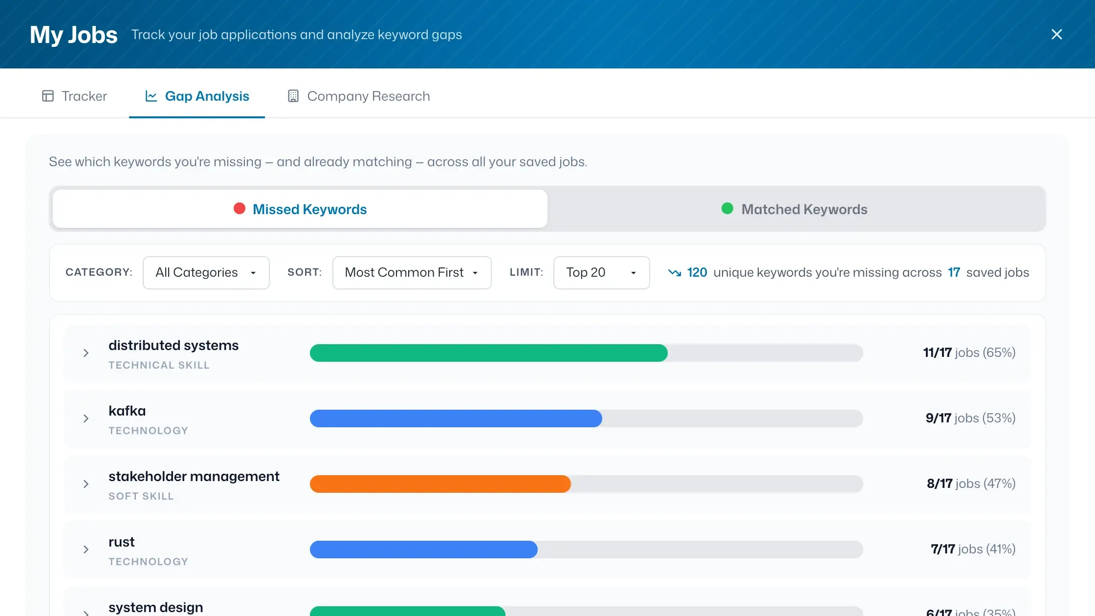The height and width of the screenshot is (616, 1095).
Task: Open the All Categories dropdown
Action: [x=206, y=272]
